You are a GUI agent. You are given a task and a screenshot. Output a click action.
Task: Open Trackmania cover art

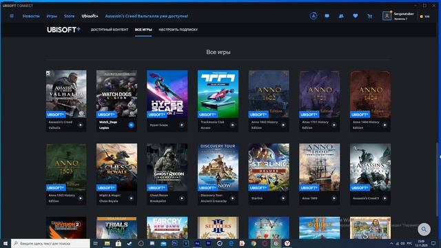218,94
